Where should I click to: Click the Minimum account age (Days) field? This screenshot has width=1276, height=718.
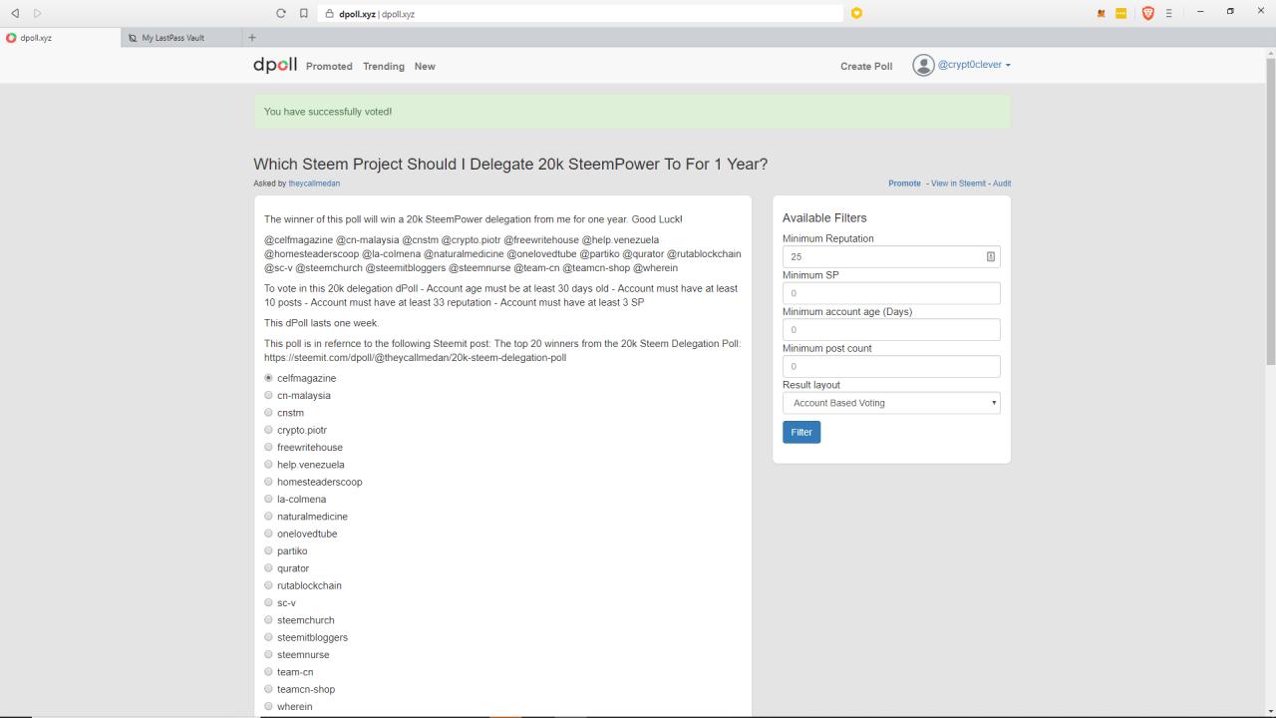[x=891, y=330]
